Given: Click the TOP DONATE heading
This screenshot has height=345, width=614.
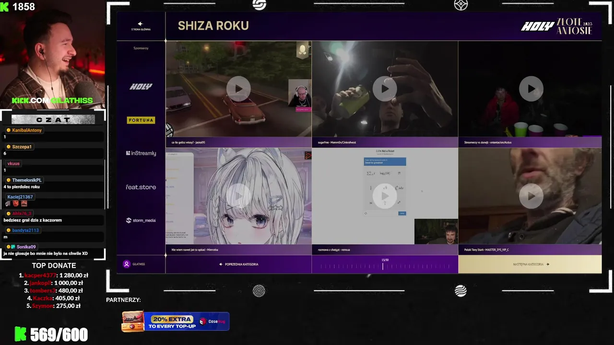Looking at the screenshot, I should pos(54,265).
